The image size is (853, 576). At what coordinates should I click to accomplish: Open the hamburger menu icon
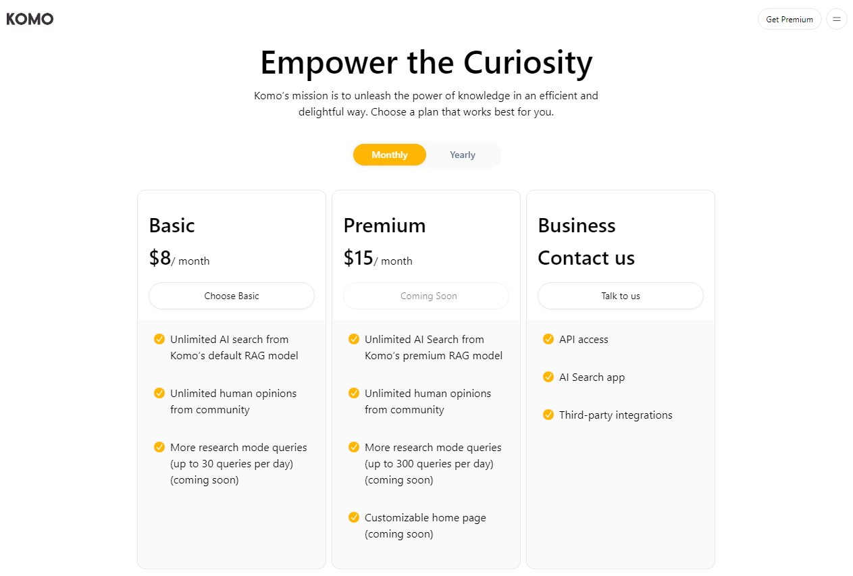click(x=837, y=19)
